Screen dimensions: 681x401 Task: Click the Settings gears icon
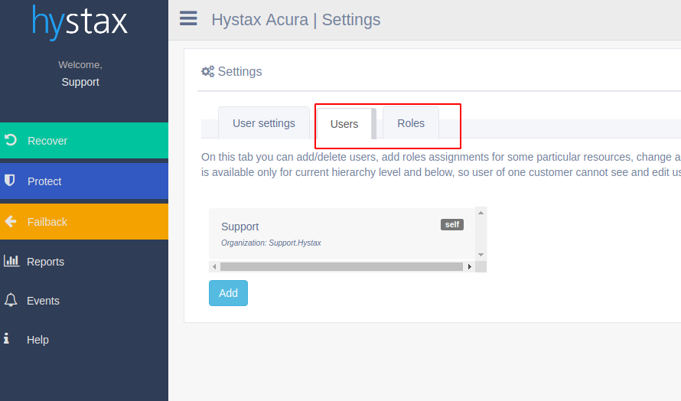[x=207, y=71]
